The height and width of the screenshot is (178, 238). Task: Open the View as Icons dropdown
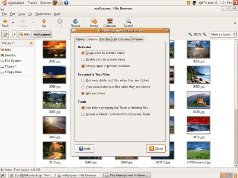pos(223,34)
